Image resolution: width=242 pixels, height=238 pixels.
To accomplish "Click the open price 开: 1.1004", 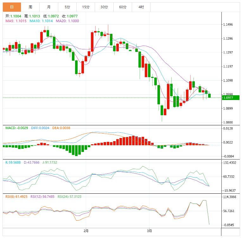I will click(x=13, y=16).
